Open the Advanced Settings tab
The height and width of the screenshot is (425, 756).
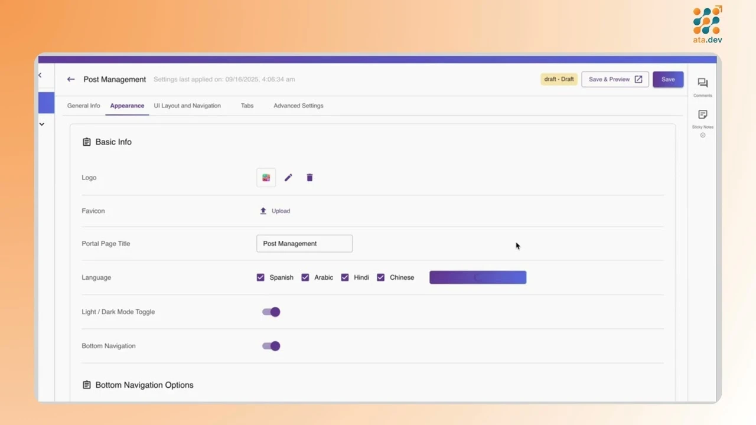click(x=298, y=106)
